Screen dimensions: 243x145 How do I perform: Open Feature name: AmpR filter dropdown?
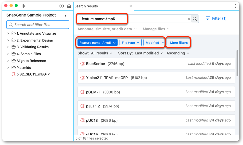pos(98,43)
